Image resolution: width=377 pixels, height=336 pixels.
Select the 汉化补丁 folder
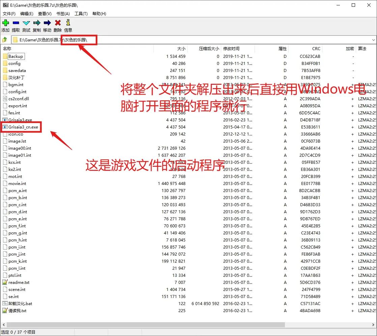pos(17,78)
